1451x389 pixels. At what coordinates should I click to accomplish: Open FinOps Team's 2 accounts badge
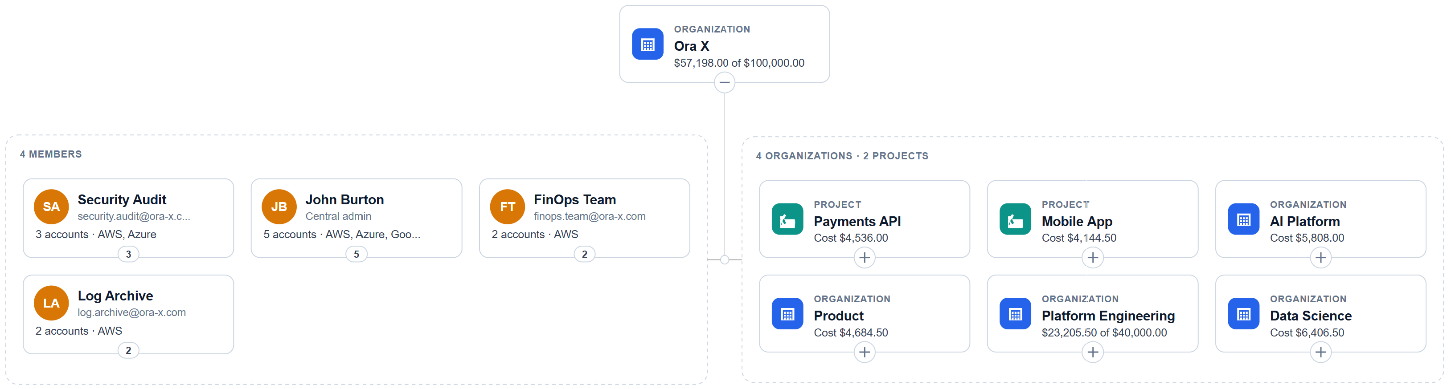pos(584,255)
